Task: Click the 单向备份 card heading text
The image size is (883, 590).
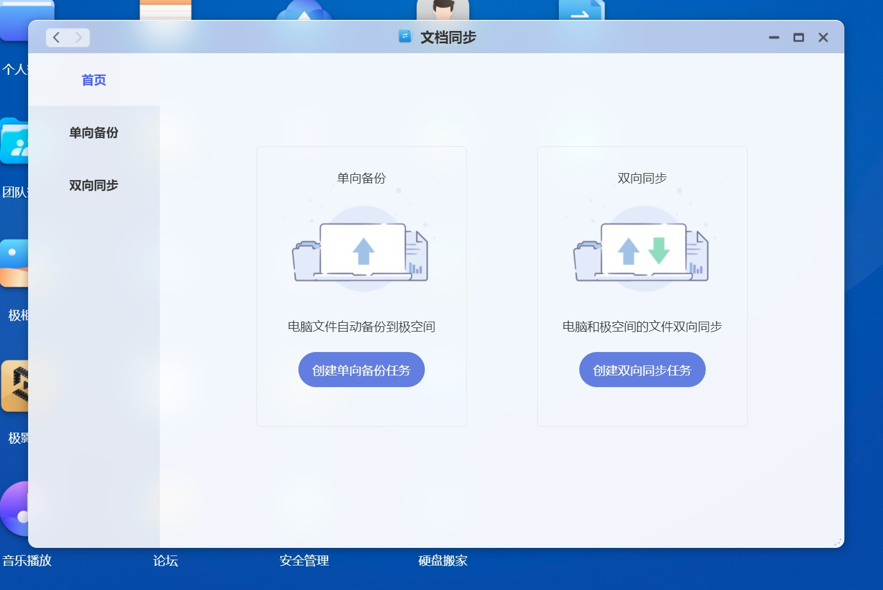Action: tap(361, 179)
